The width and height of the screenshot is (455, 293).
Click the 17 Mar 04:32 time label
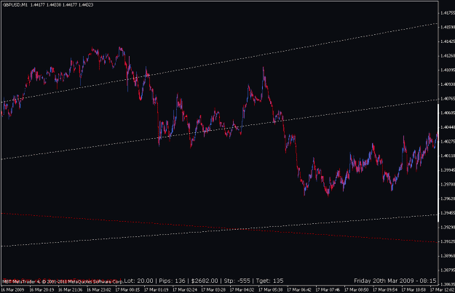(242, 290)
